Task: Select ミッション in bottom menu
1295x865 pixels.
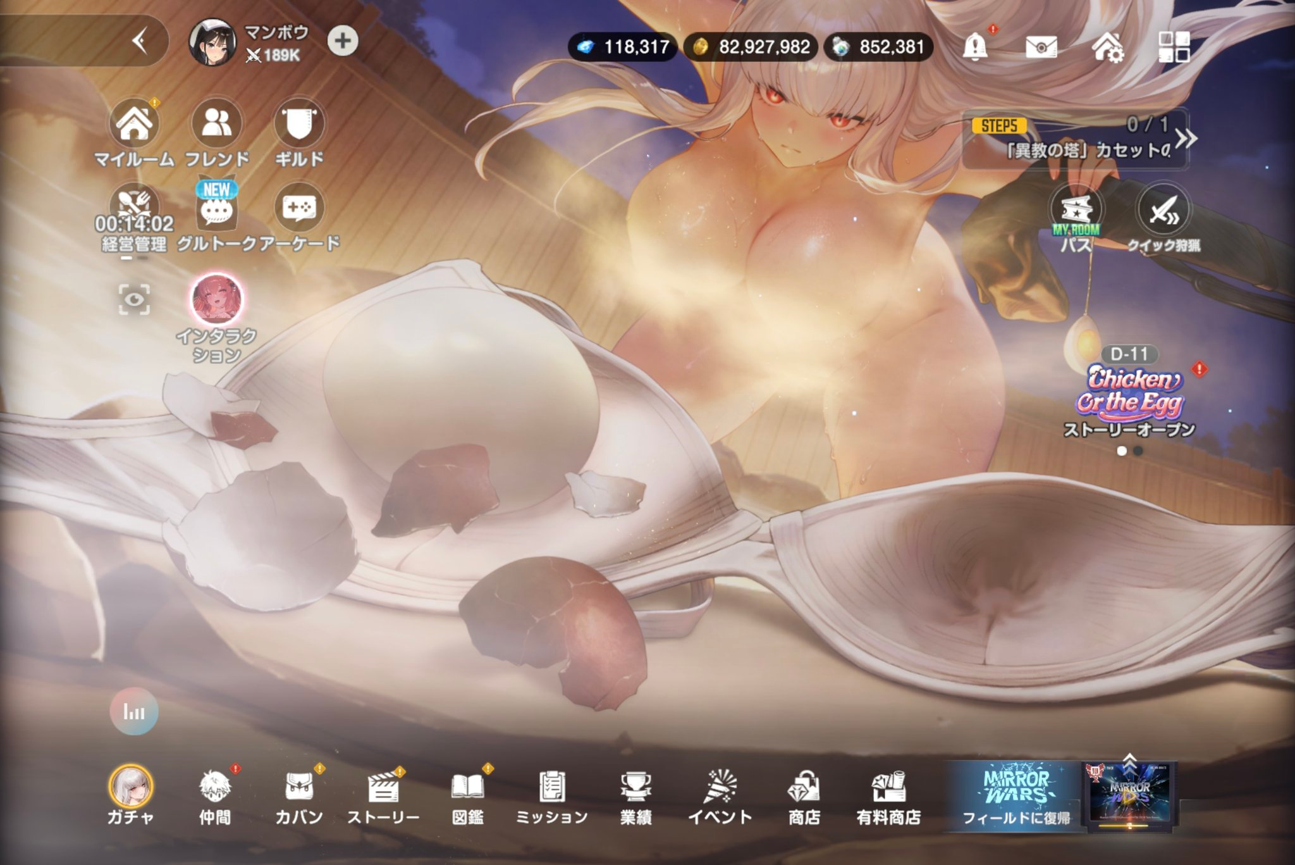Action: tap(552, 796)
